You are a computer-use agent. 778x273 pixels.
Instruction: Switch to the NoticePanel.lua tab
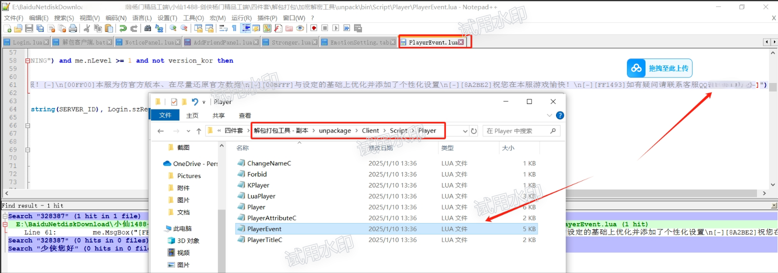click(149, 42)
